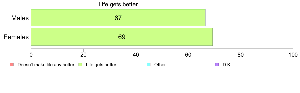The width and height of the screenshot is (300, 93).
Task: Click the 'Females' axis label
Action: (x=16, y=37)
